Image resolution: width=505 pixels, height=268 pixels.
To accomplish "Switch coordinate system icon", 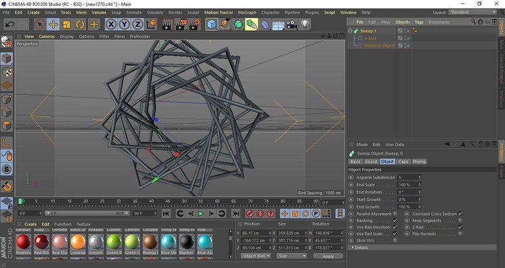I will (x=151, y=24).
